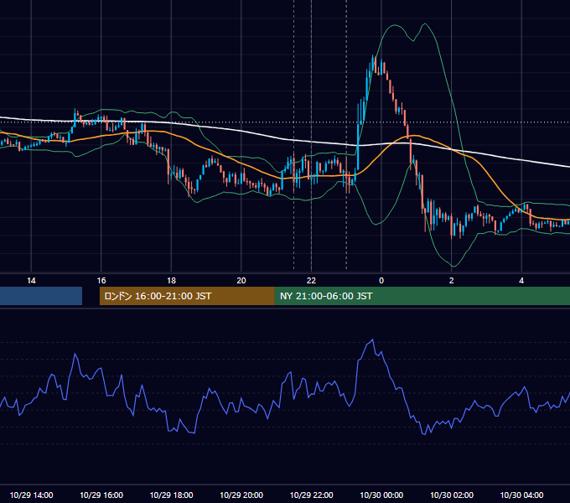The image size is (570, 503).
Task: Click the 10/29 22:00 timestamp label
Action: 311,495
